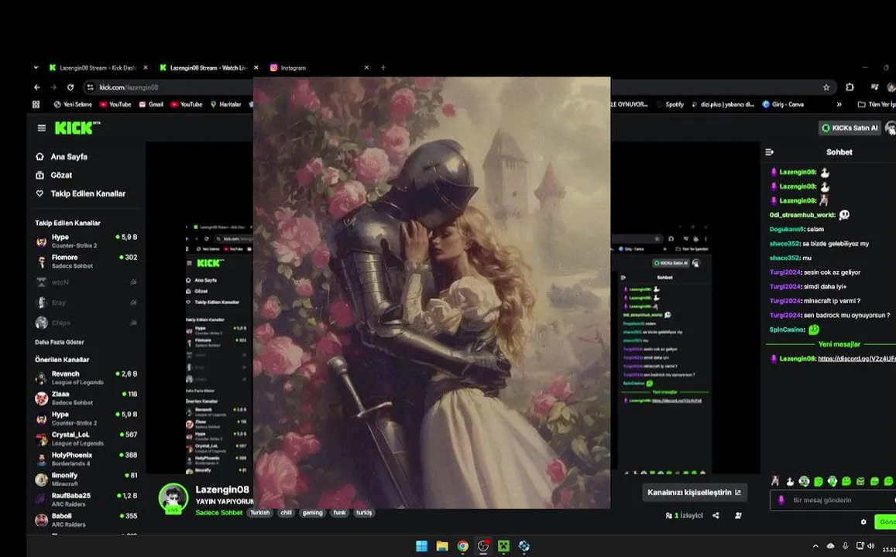The height and width of the screenshot is (557, 896).
Task: Click person icon next to share
Action: [738, 515]
